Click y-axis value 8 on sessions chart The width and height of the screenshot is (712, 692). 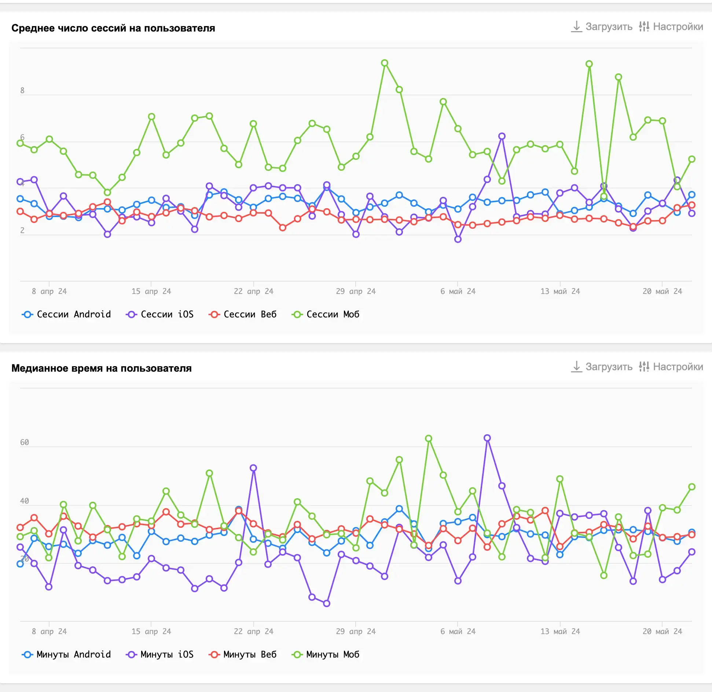click(x=22, y=91)
